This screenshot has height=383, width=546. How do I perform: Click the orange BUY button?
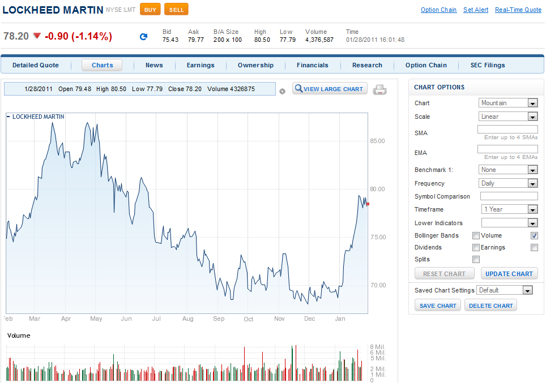pos(150,10)
